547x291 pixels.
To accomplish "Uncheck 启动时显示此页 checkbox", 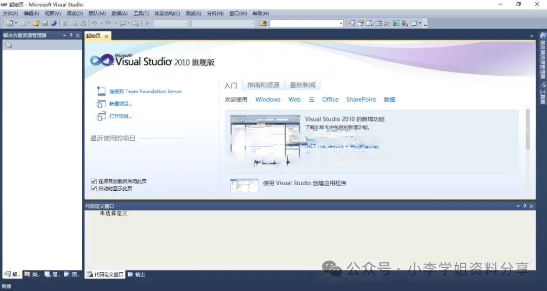I will click(94, 189).
